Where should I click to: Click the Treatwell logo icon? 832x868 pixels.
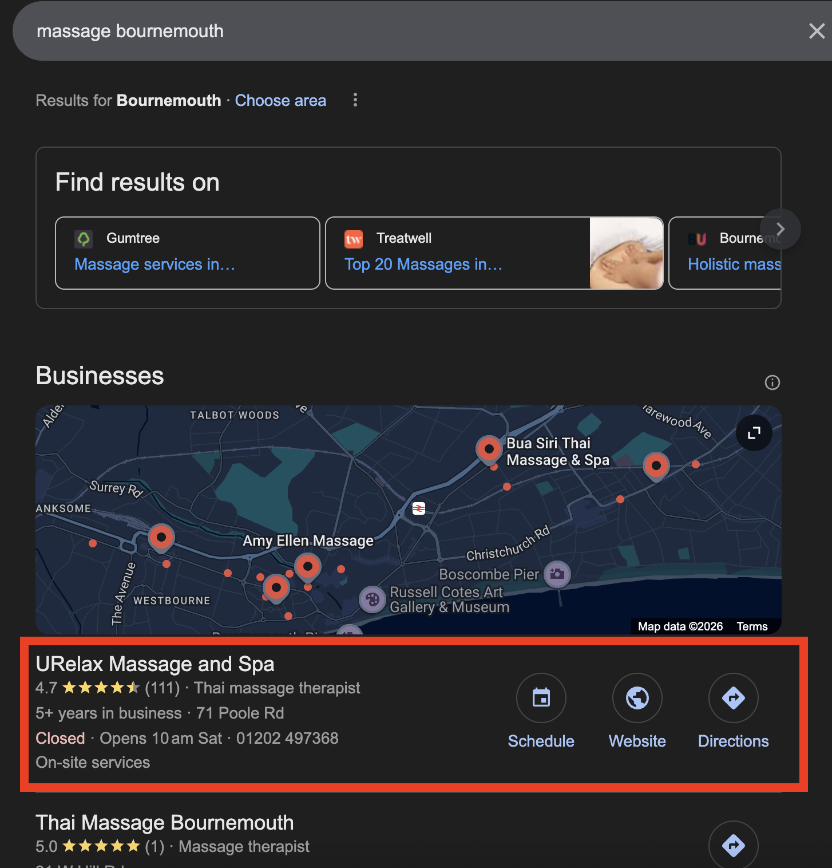pos(354,239)
